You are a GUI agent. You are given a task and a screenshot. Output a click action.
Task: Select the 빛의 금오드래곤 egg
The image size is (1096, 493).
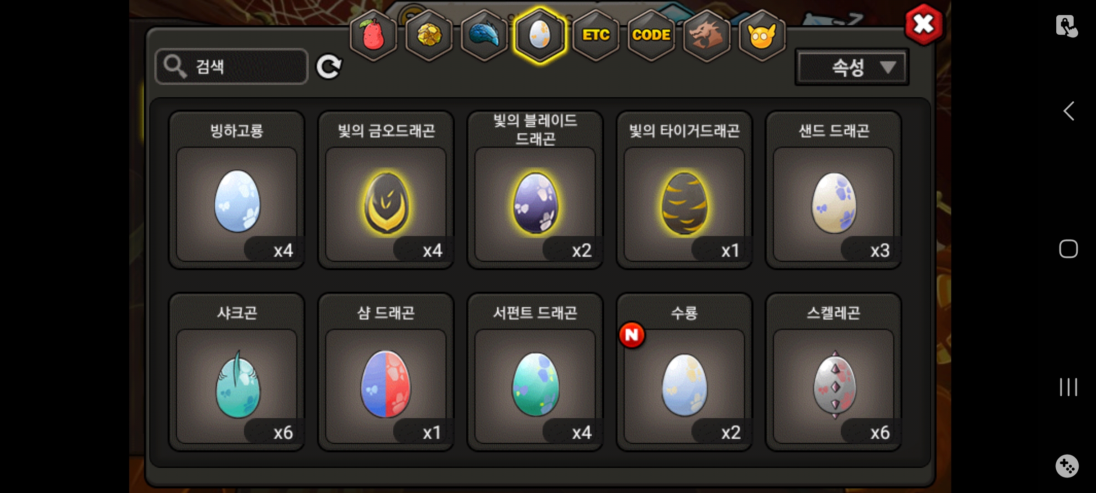pyautogui.click(x=386, y=190)
